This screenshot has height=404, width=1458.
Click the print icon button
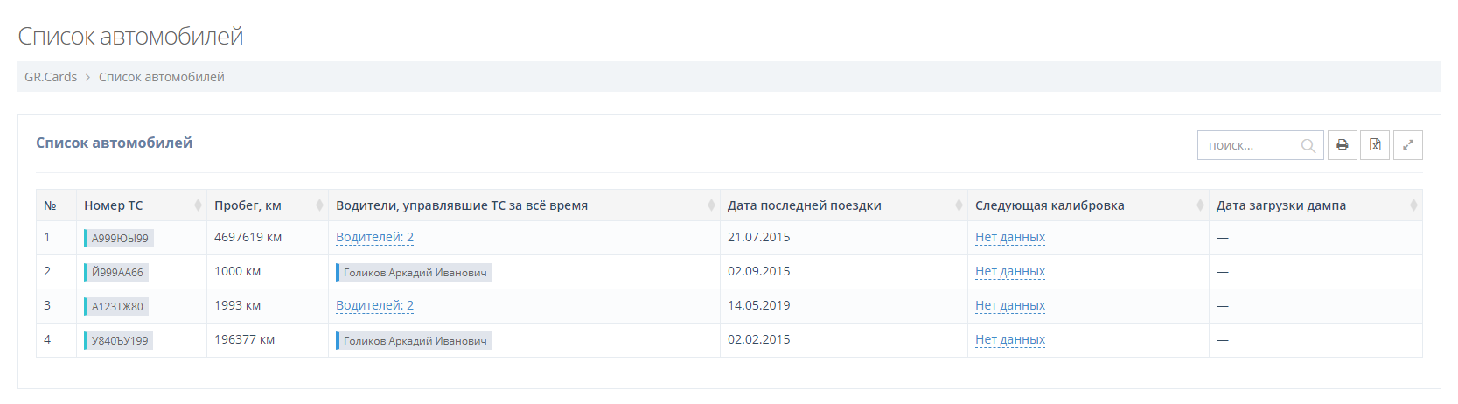[1342, 145]
